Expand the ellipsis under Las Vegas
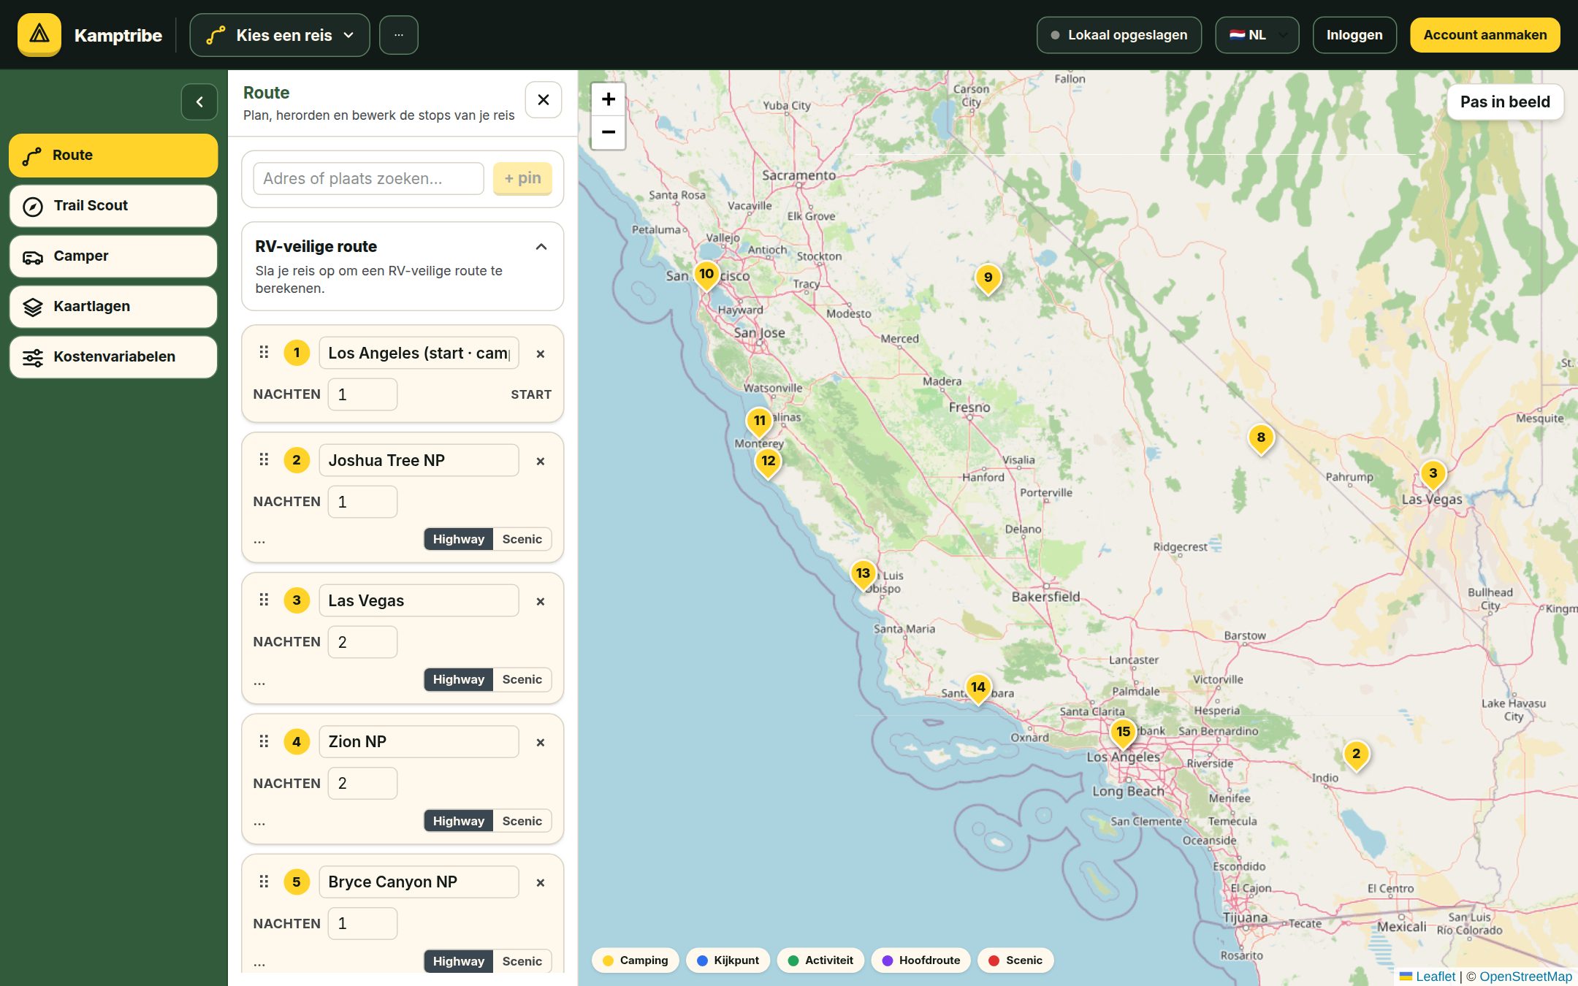 pos(259,683)
